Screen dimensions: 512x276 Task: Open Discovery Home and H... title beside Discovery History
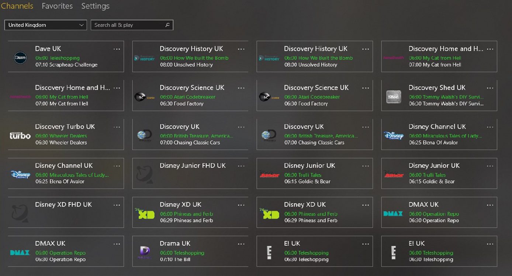tap(446, 49)
